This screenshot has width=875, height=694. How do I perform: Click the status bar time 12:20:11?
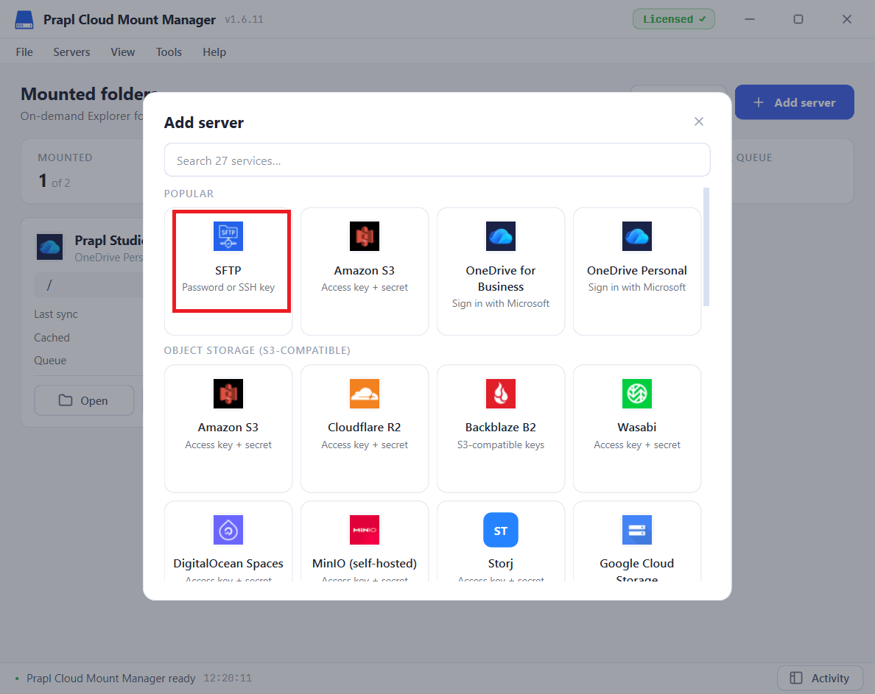tap(227, 678)
